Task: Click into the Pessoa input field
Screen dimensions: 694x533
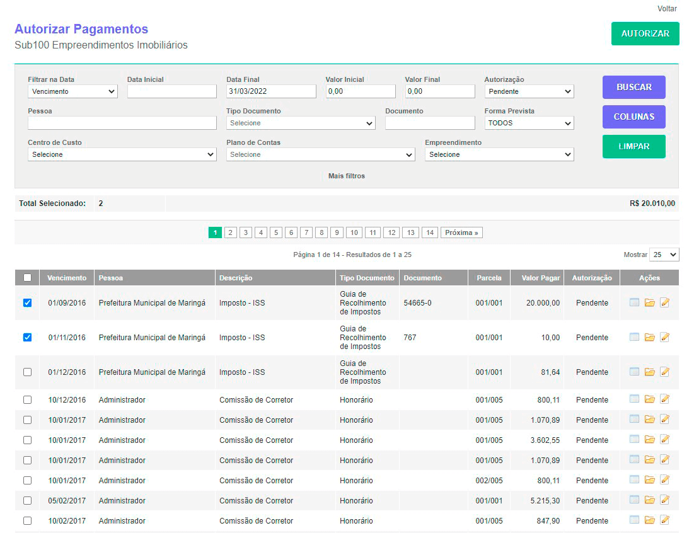Action: point(122,123)
